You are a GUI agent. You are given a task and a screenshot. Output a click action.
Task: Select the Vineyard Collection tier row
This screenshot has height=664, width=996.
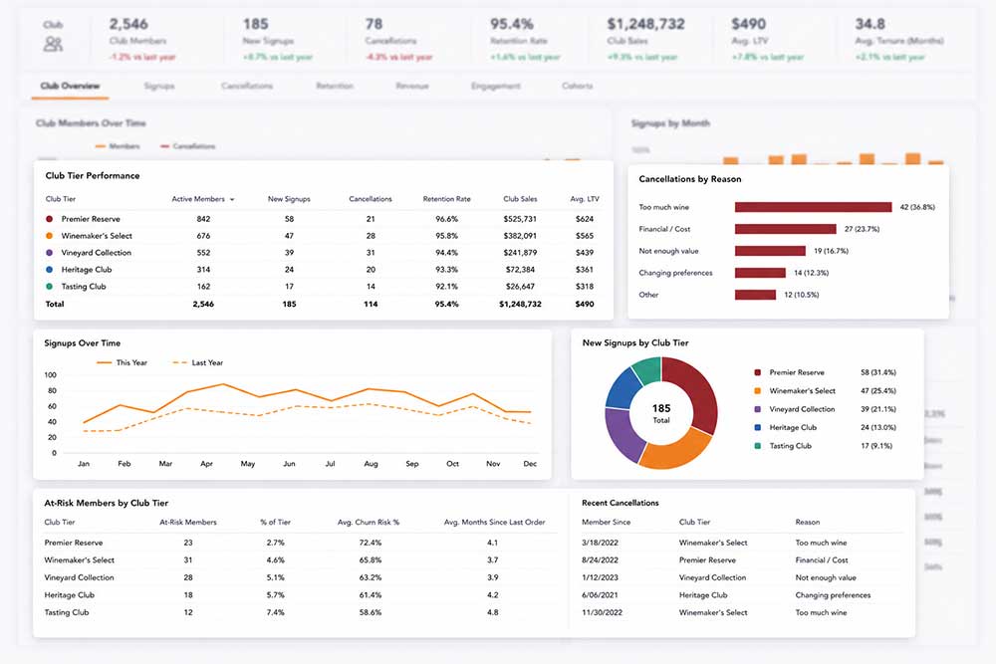[323, 253]
